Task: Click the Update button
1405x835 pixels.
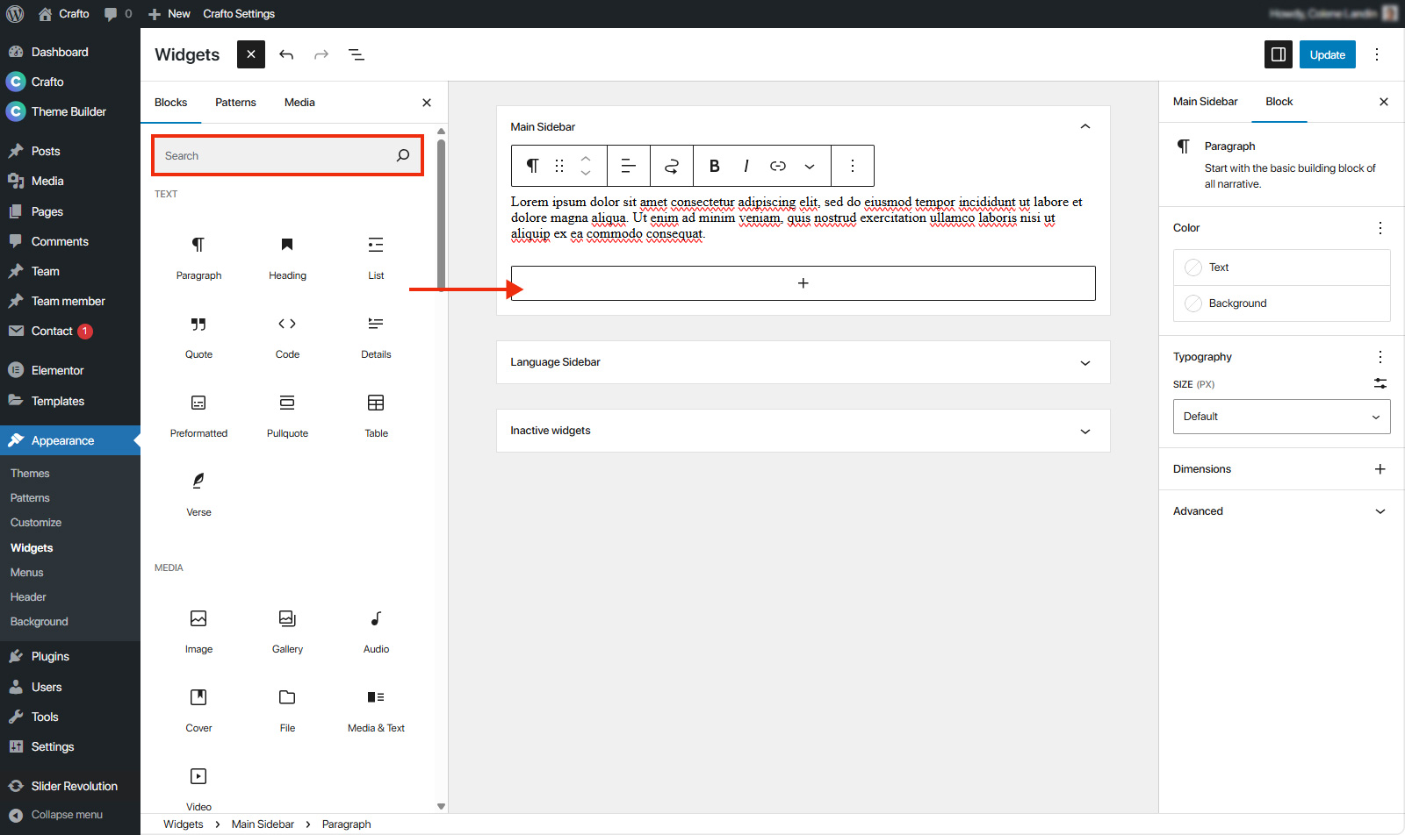Action: coord(1328,54)
